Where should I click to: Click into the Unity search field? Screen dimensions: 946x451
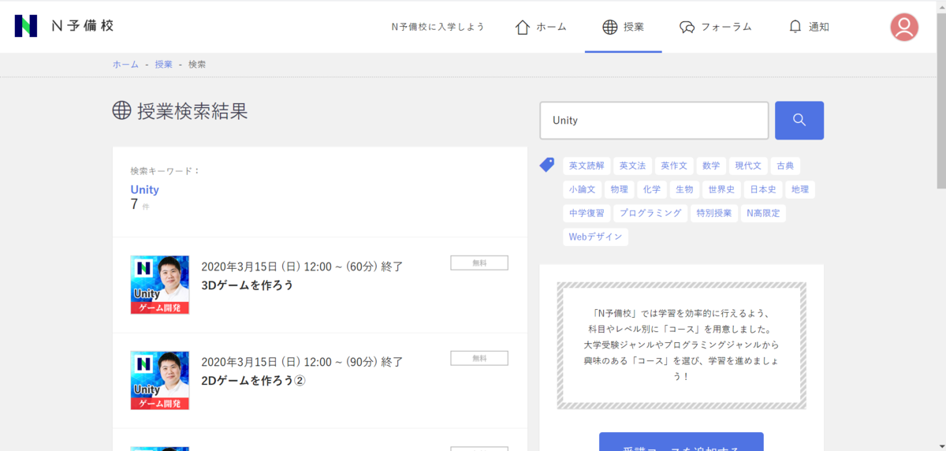(654, 121)
